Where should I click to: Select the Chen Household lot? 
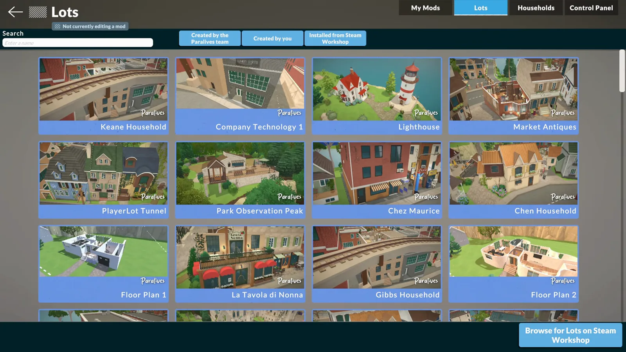pyautogui.click(x=513, y=180)
